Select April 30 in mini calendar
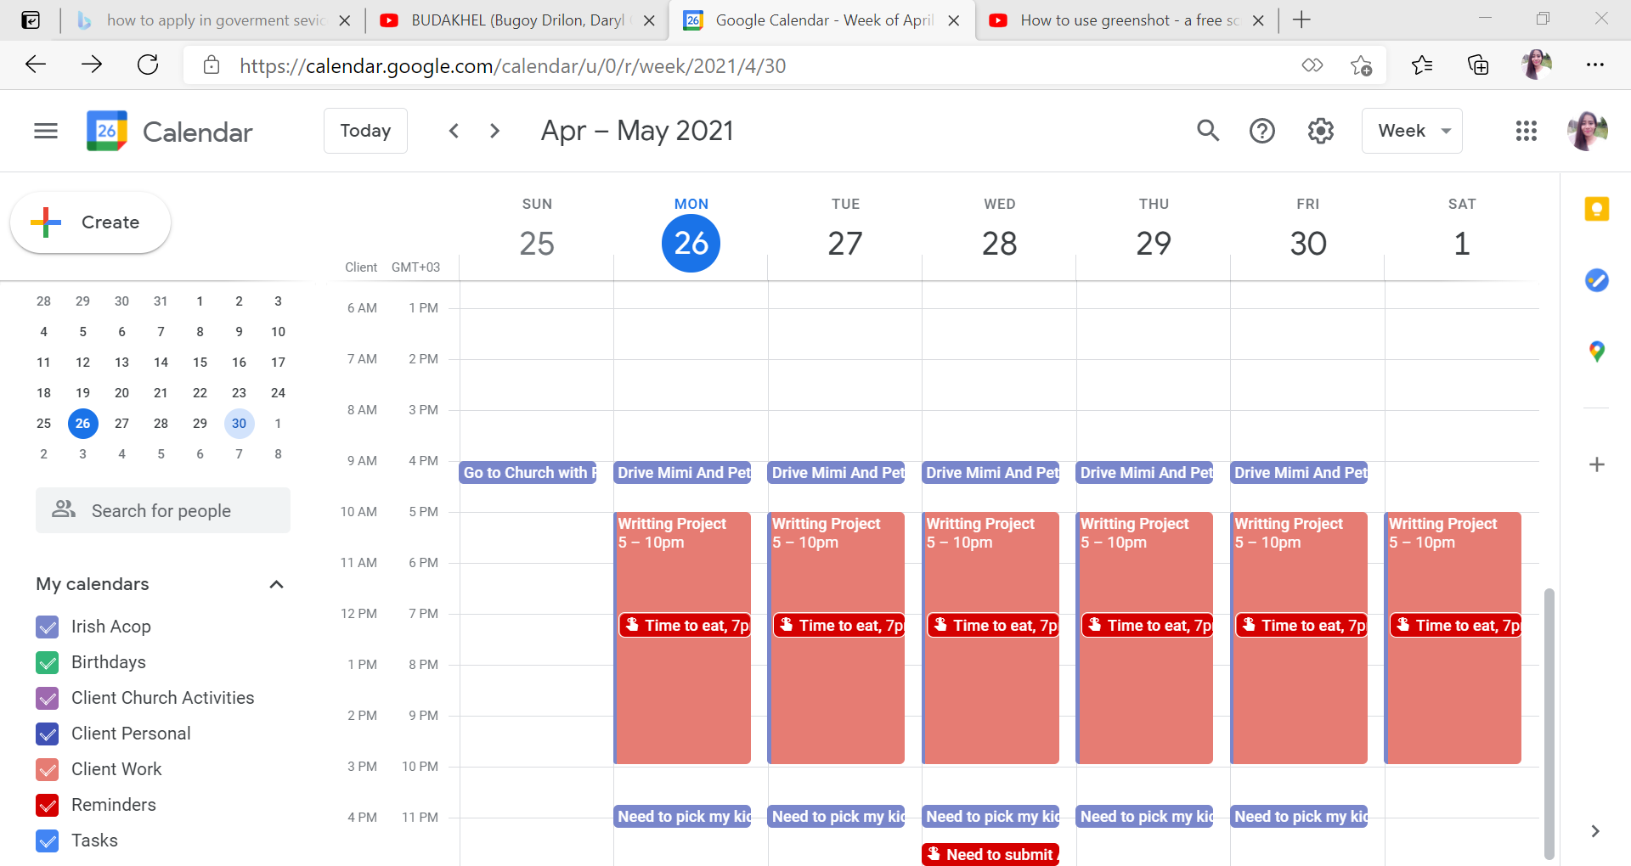Screen dimensions: 1631x866 point(239,424)
